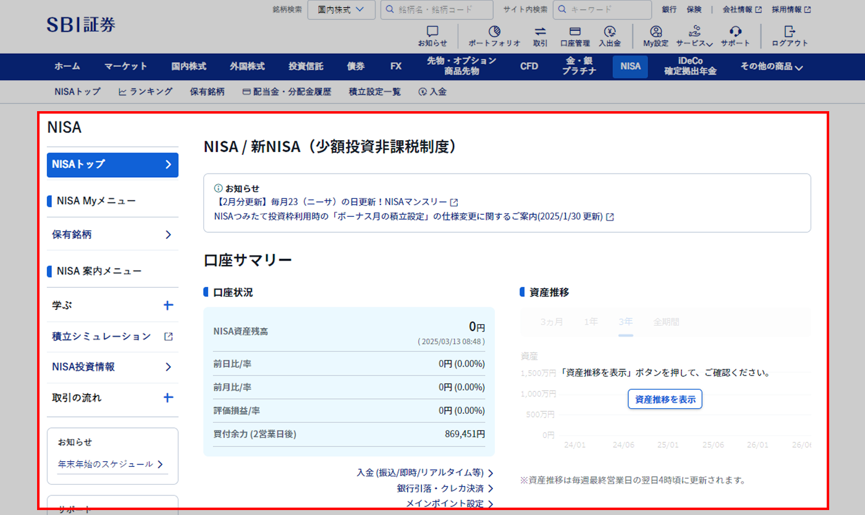Open the 国内株式 stock search dropdown
The image size is (865, 515).
coord(342,10)
